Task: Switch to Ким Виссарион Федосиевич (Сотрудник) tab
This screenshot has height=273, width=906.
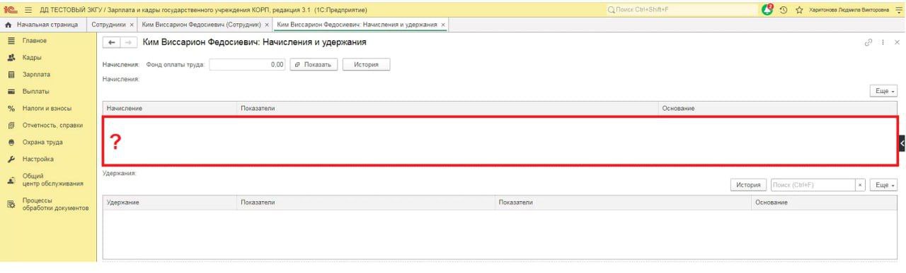Action: [205, 25]
